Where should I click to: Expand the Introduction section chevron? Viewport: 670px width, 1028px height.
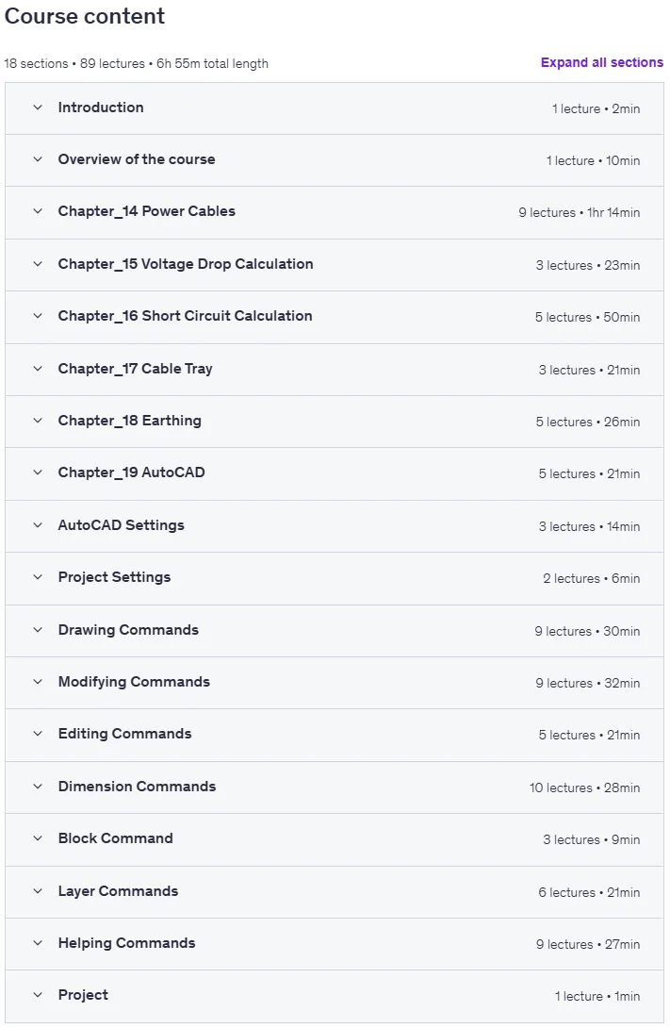[38, 108]
